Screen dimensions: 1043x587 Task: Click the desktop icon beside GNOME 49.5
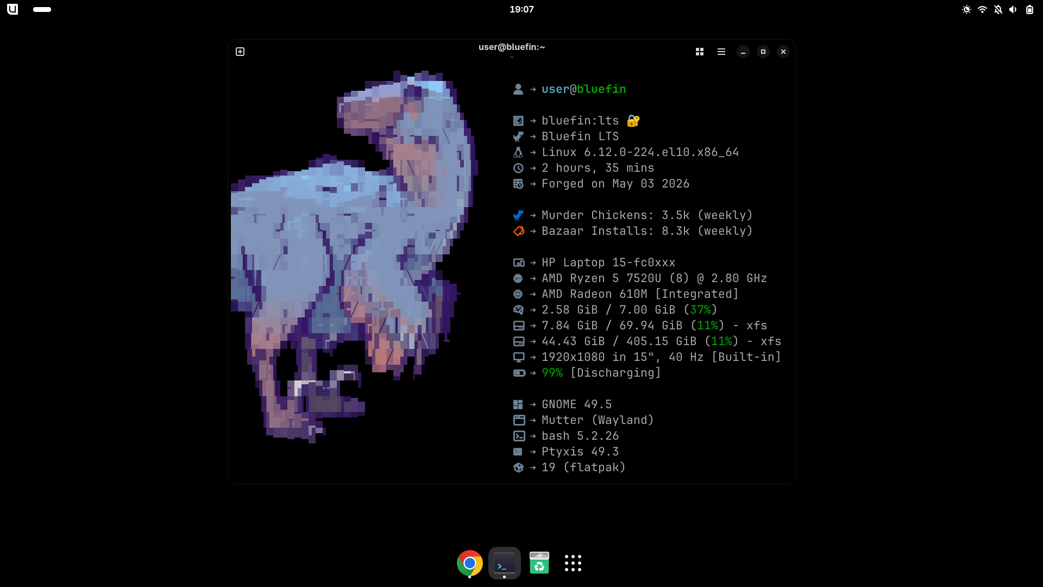point(518,404)
